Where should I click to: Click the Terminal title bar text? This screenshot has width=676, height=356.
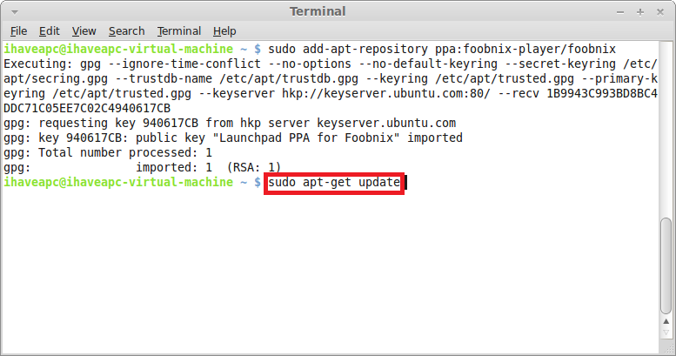[x=318, y=11]
